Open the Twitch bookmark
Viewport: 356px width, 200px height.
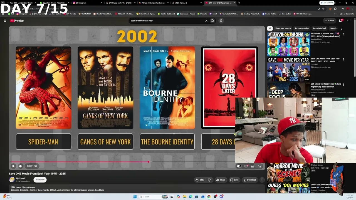(x=213, y=14)
